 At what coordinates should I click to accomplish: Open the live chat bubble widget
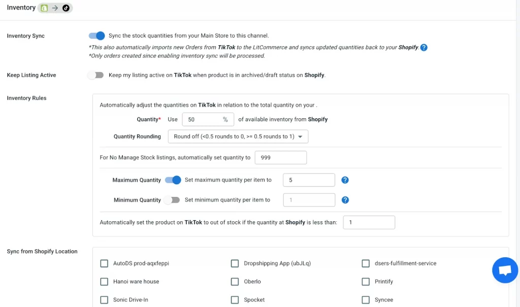(505, 270)
